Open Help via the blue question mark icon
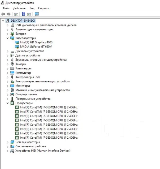The width and height of the screenshot is (160, 169). 24,14
